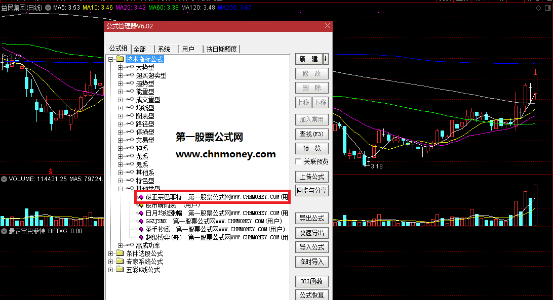Screen dimensions: 553x300
Task: Select the 特色型 tree item
Action: (x=145, y=181)
